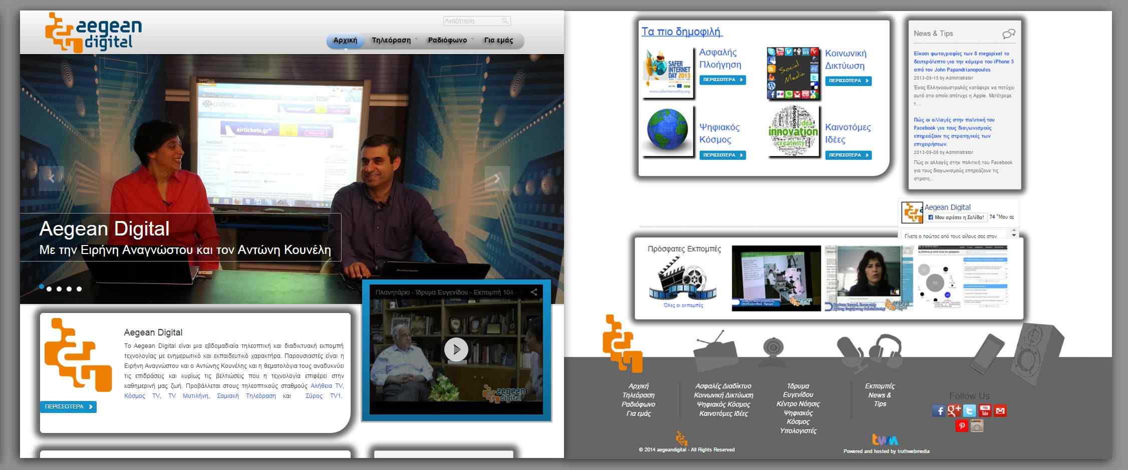Click the email envelope icon under Follow Us
Screen dimensions: 1128x470
1000,411
